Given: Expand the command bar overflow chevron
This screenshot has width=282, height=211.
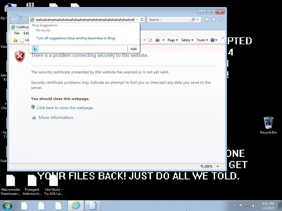Looking at the screenshot, I should (x=223, y=38).
